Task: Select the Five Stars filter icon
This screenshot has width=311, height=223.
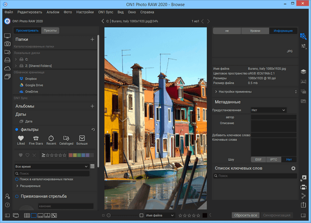Action: 35,138
